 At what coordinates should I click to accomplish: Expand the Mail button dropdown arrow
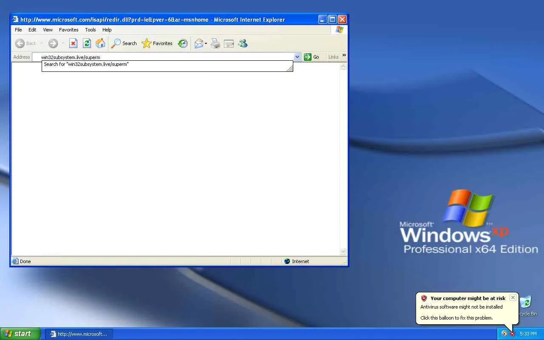(206, 43)
